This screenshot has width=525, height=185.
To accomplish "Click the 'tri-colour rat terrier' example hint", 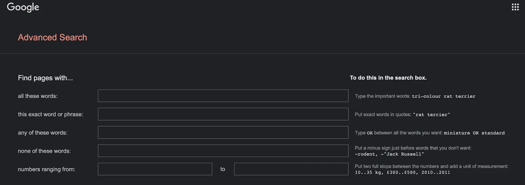I will point(444,96).
